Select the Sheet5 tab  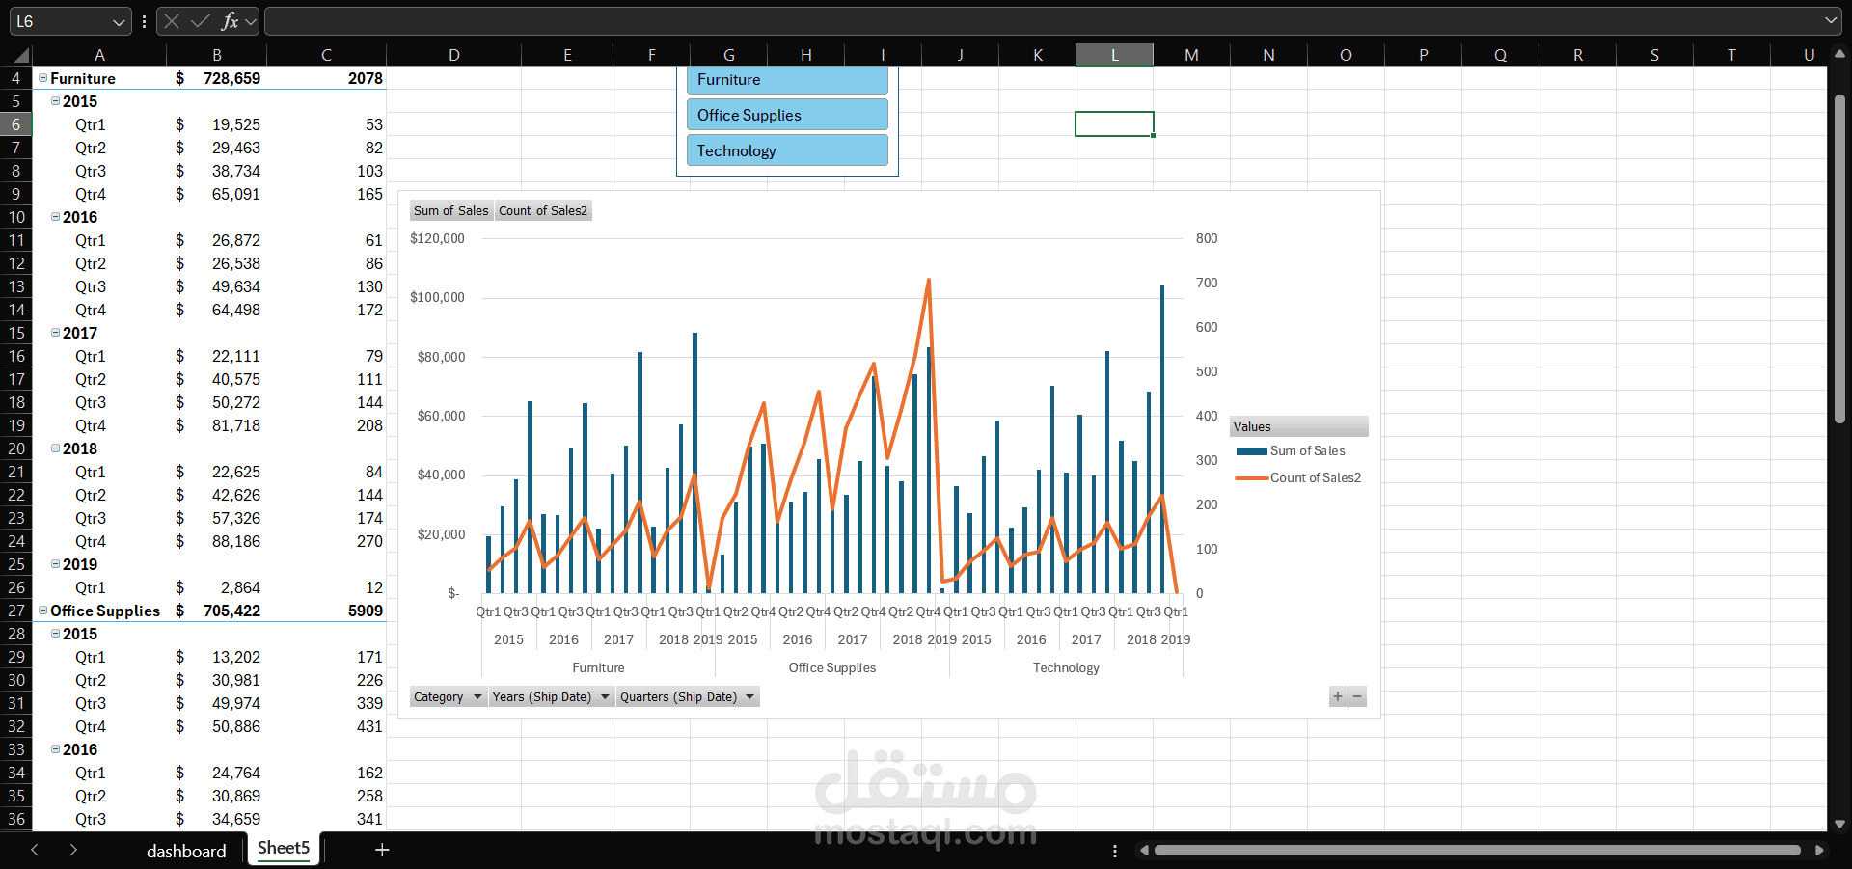tap(284, 849)
